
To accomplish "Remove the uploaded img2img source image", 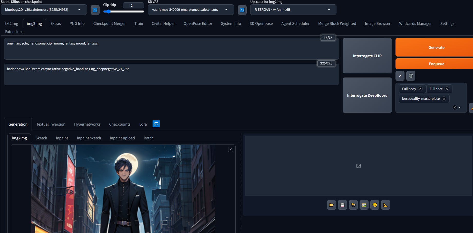I will tap(231, 149).
